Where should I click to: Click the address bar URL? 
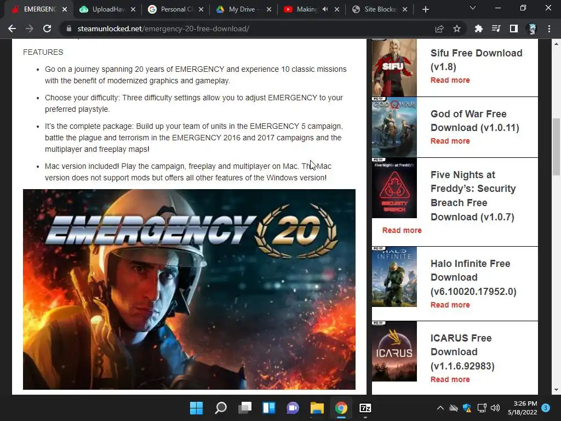click(x=163, y=29)
